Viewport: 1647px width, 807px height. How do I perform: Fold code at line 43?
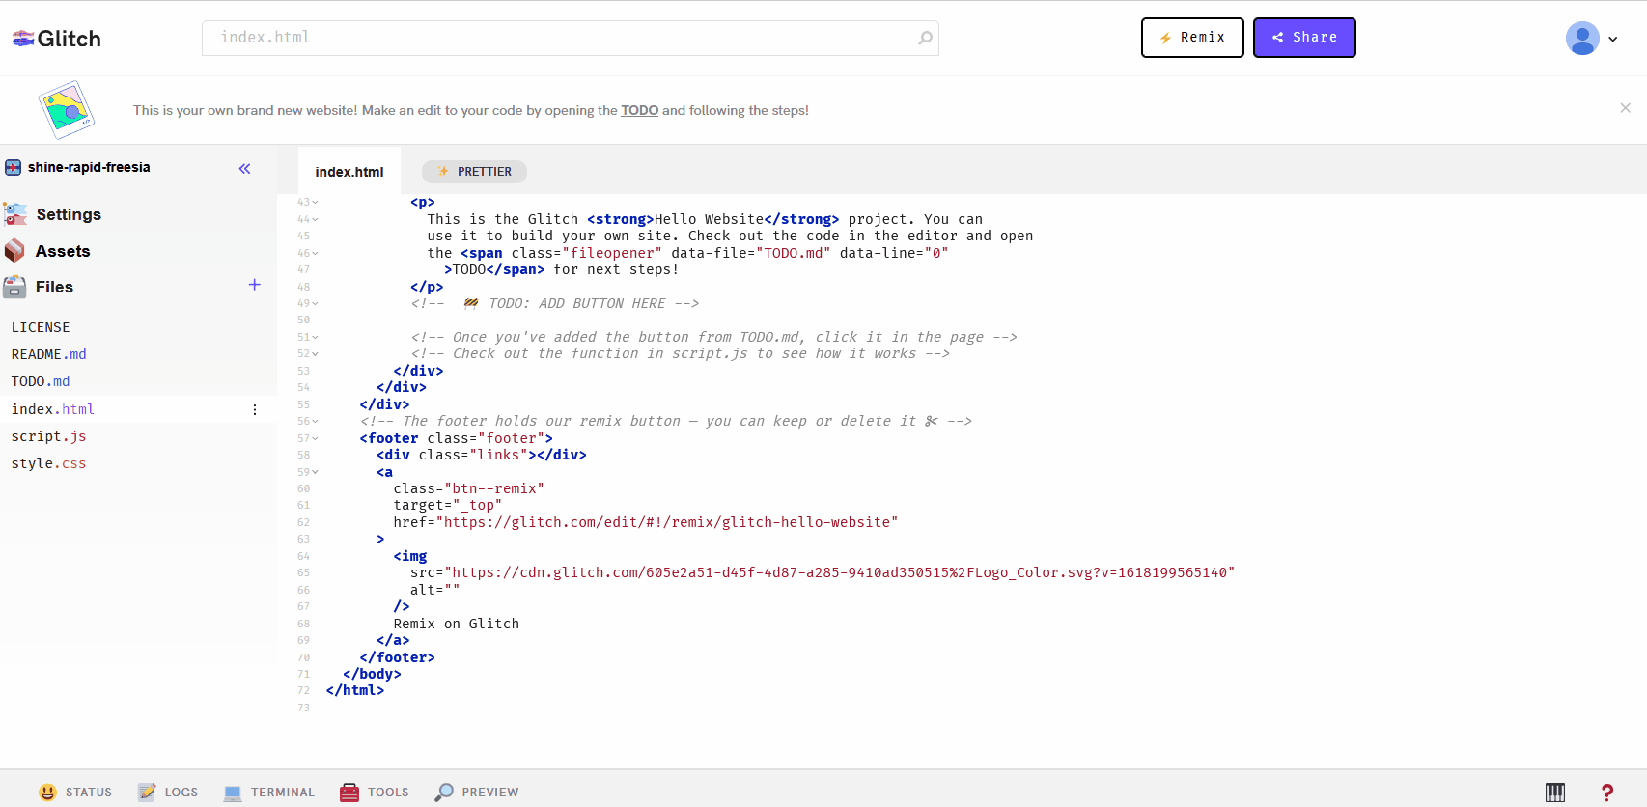click(x=316, y=203)
